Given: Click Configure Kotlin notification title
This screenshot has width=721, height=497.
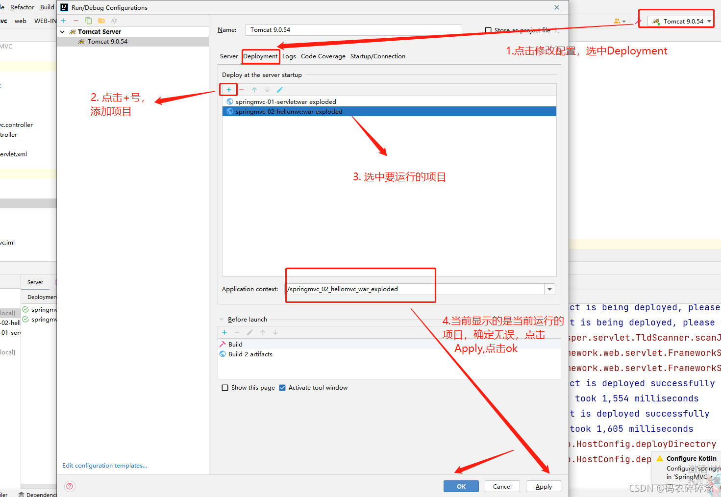Looking at the screenshot, I should [x=691, y=459].
